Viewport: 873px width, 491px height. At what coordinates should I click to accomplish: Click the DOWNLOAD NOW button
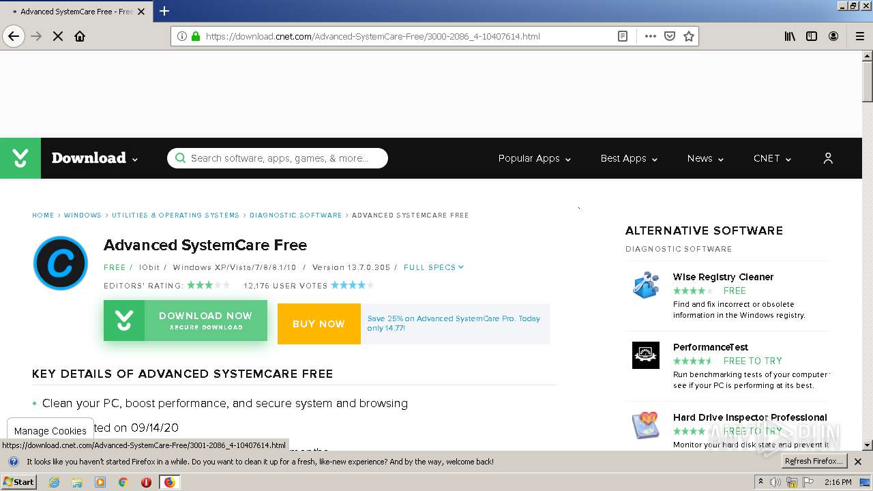[x=186, y=321]
